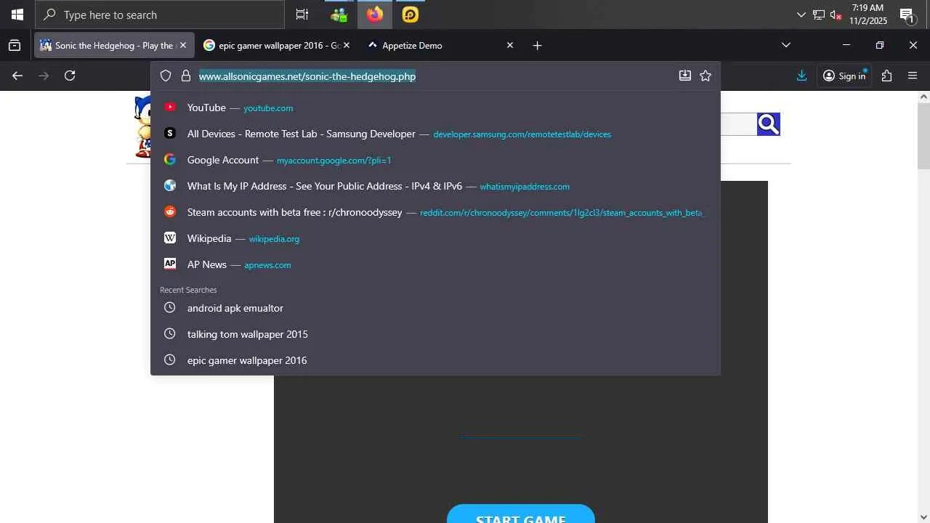Click the magnifier search button on the webpage

[x=768, y=124]
